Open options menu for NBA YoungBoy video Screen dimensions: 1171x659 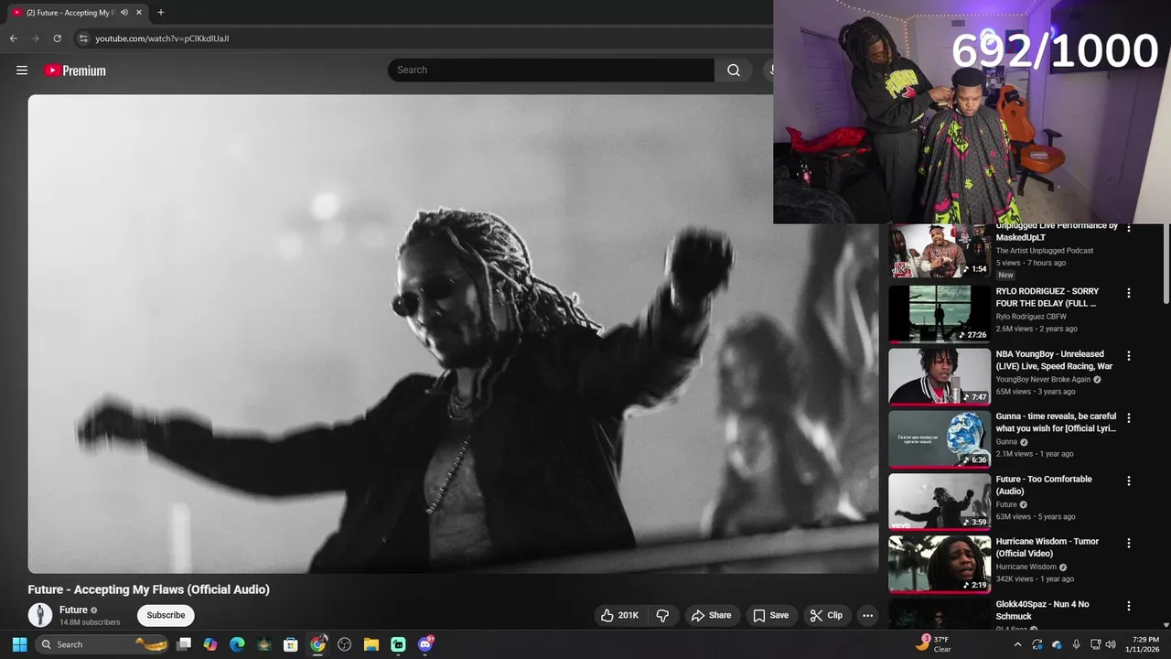pos(1128,355)
